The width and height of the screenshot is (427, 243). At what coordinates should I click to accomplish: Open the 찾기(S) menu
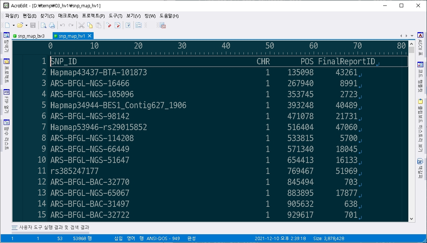(47, 16)
